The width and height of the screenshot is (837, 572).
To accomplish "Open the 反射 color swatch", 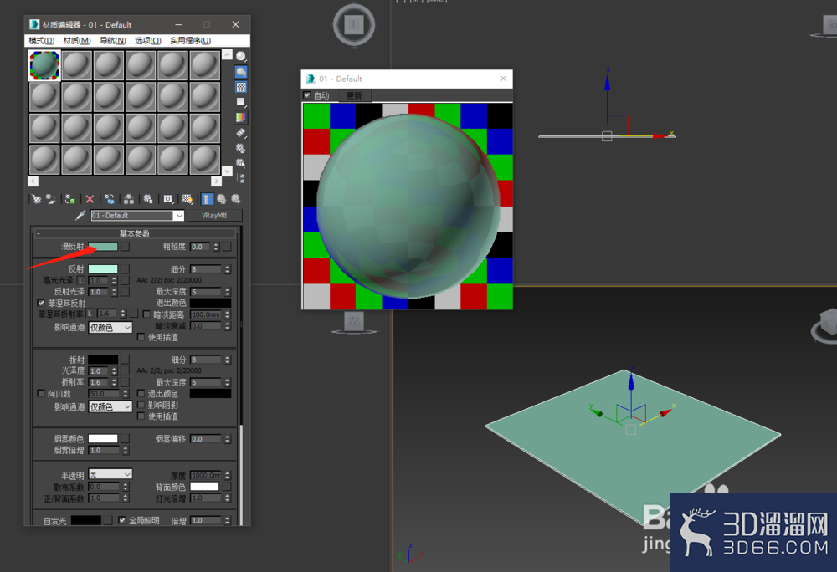I will pyautogui.click(x=103, y=268).
